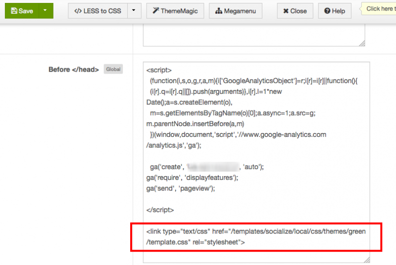Click the green Save button
This screenshot has height=265, width=396.
coord(22,11)
